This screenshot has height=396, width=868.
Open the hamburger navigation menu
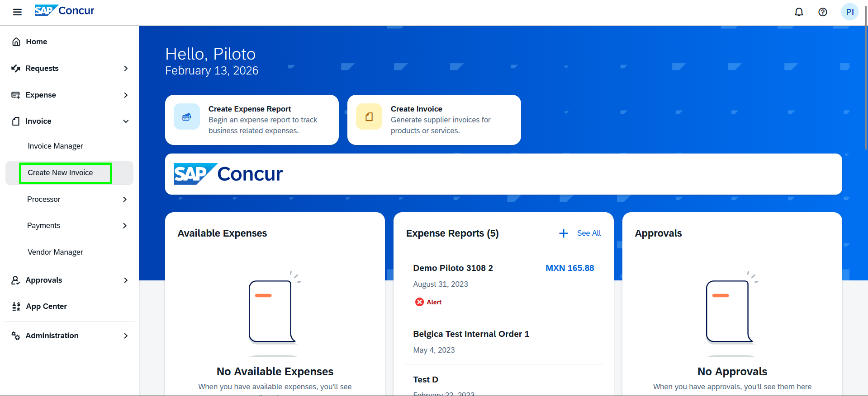(x=17, y=12)
